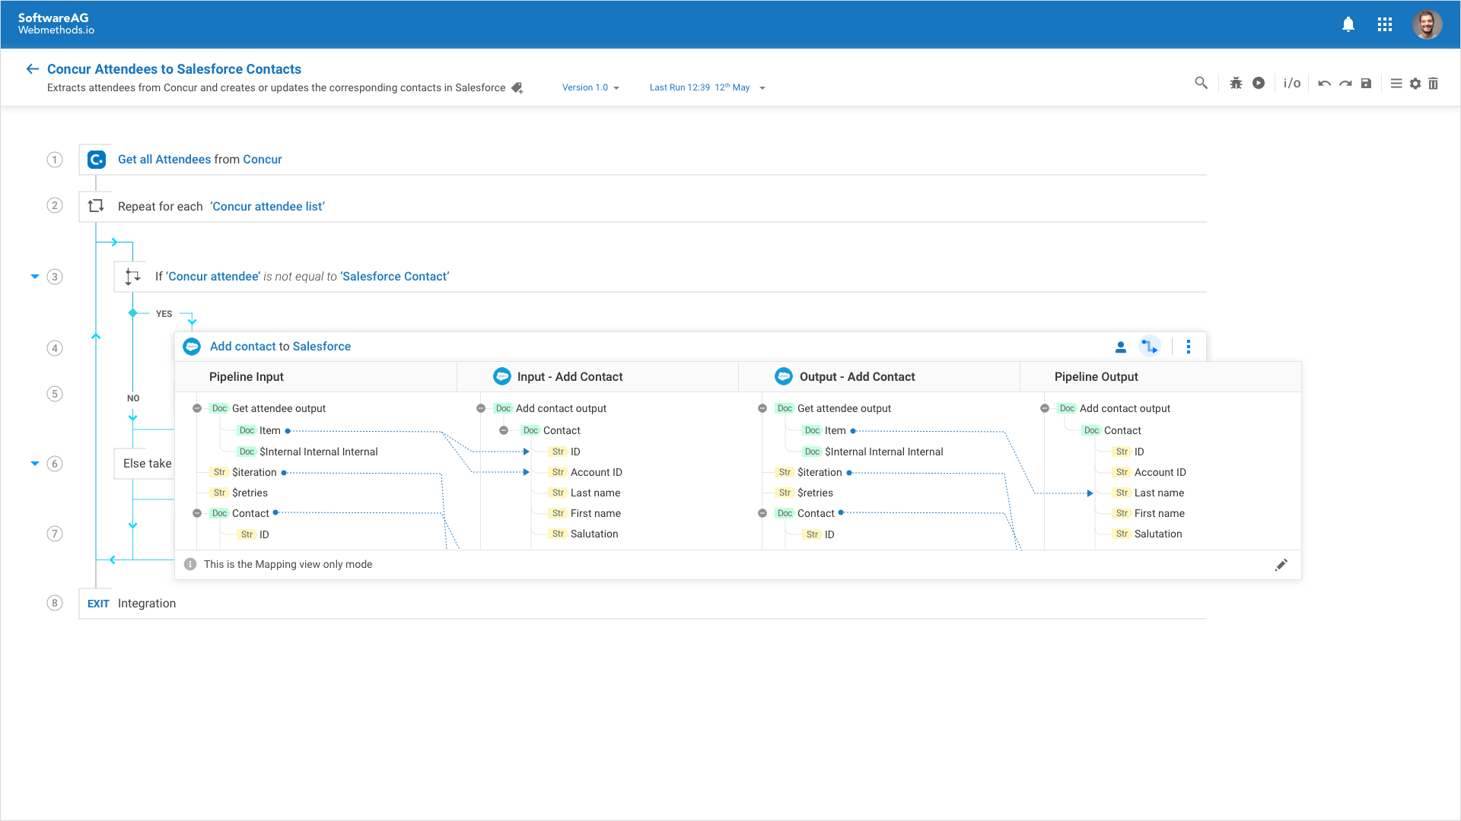
Task: Open the integration settings gear
Action: click(1415, 84)
